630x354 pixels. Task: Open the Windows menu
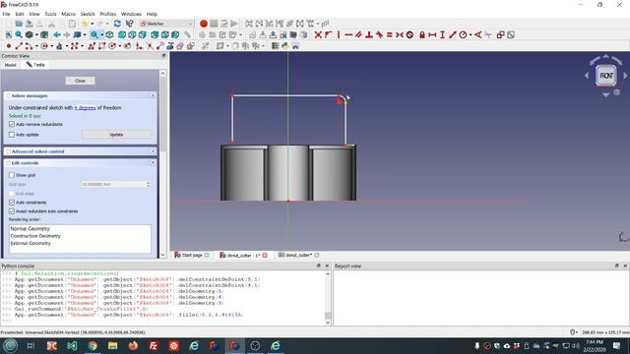131,14
